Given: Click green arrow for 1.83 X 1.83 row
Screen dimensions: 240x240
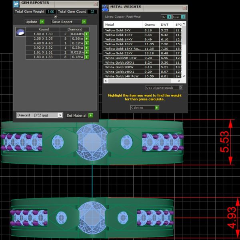Looking at the screenshot, I should (87, 57).
